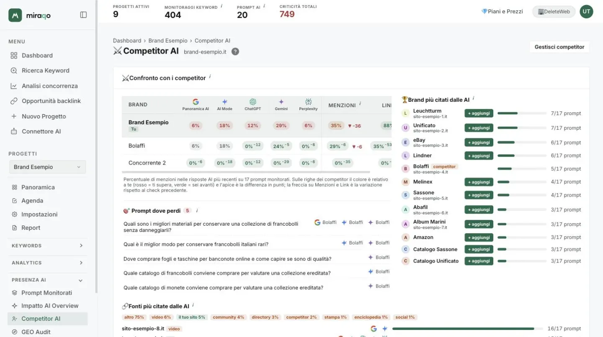
Task: Add eBay with its + aggiungi button
Action: (479, 142)
